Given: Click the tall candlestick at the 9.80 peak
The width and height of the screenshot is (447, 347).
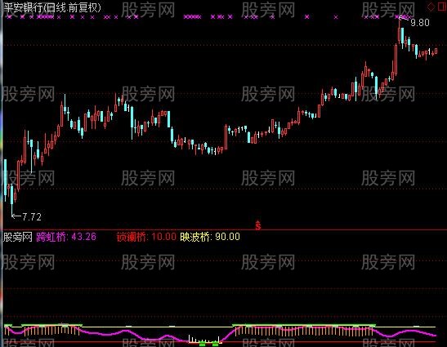Looking at the screenshot, I should (x=399, y=31).
